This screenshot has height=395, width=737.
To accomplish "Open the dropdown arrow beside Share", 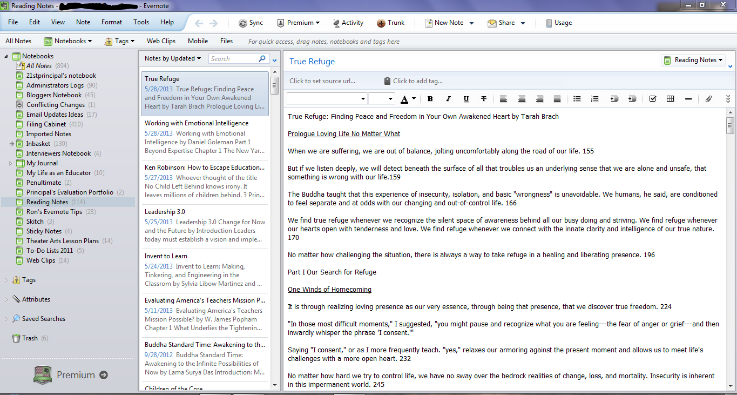I will 523,23.
